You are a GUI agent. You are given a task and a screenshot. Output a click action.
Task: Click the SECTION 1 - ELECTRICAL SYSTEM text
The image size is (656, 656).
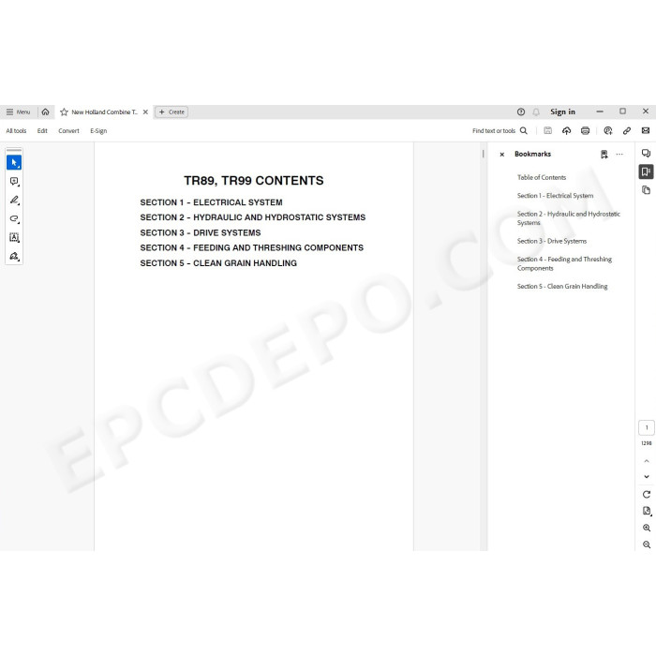pyautogui.click(x=211, y=202)
